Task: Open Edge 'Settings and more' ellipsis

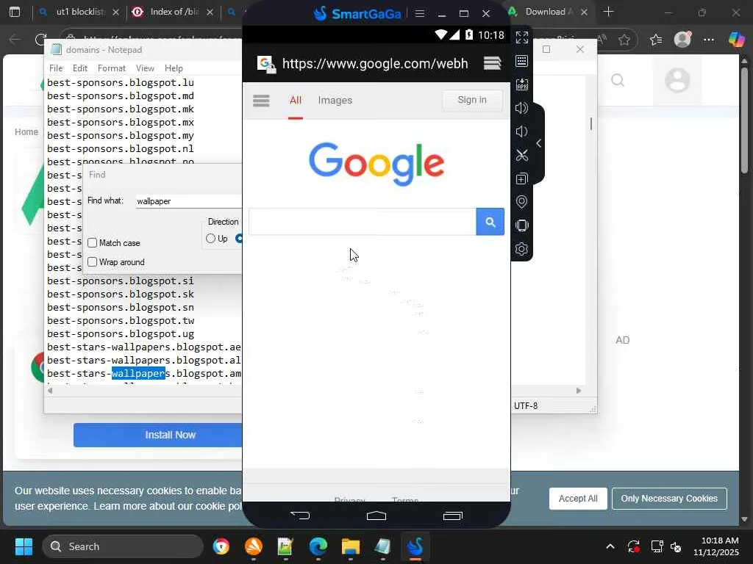Action: point(709,40)
